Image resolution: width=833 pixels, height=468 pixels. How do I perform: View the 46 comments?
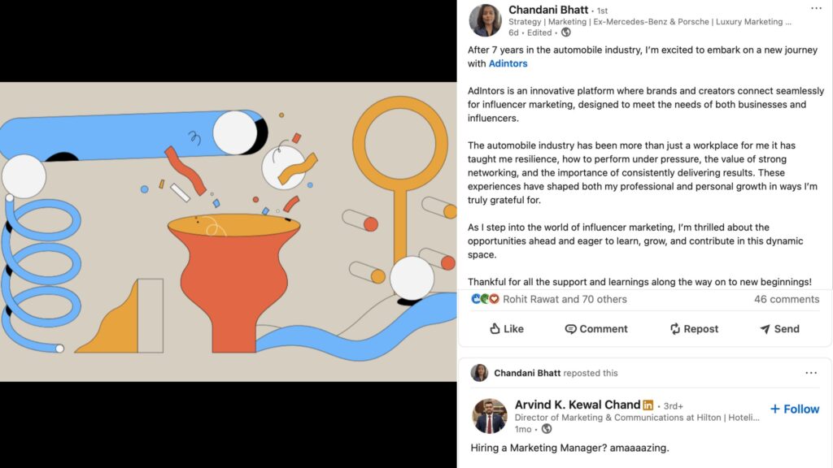coord(787,299)
